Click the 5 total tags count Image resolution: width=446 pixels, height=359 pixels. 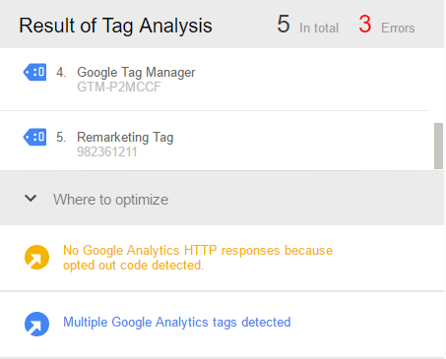[x=284, y=25]
